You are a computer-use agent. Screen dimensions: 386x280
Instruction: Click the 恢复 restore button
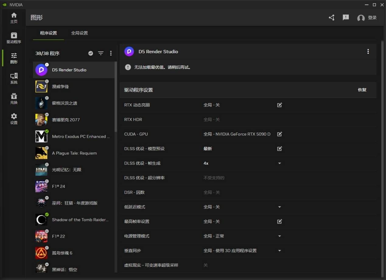[362, 90]
